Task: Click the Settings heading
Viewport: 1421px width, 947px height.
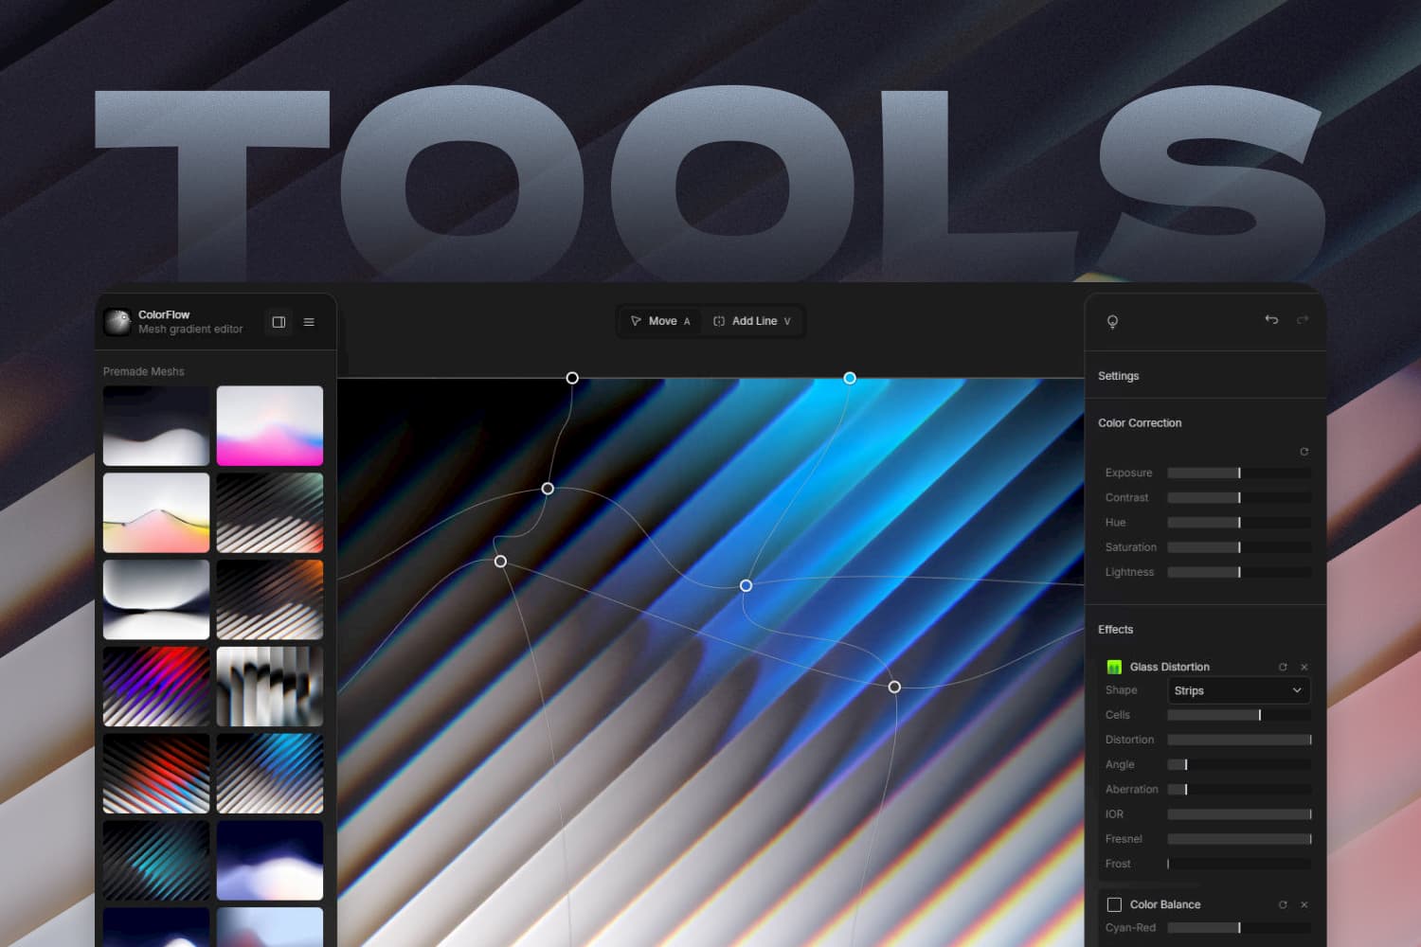Action: (1118, 376)
